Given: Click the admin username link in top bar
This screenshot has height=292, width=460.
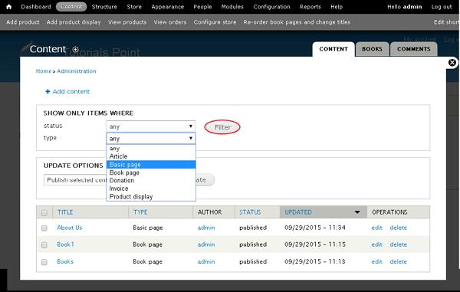Looking at the screenshot, I should [x=412, y=7].
